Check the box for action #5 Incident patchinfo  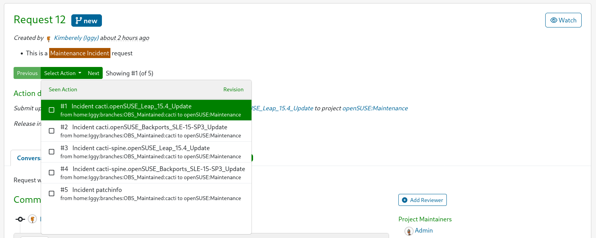[52, 193]
